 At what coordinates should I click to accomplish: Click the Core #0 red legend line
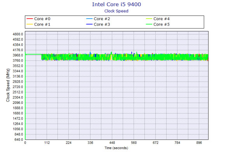[x=30, y=19]
